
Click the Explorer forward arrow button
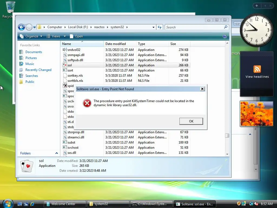click(x=29, y=27)
